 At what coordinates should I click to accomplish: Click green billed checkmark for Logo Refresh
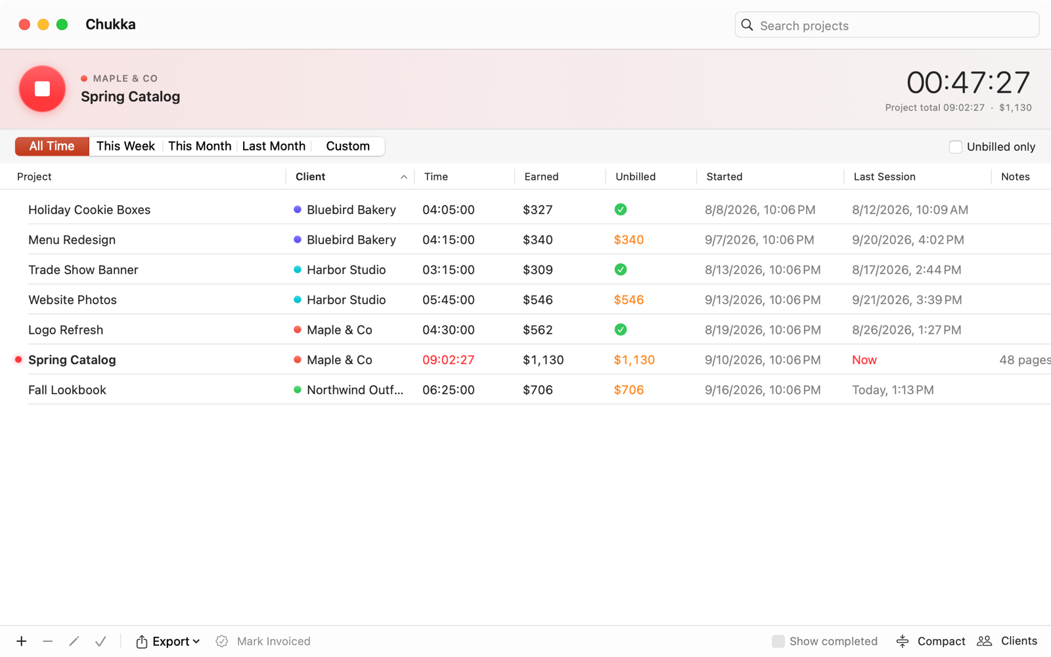click(620, 330)
